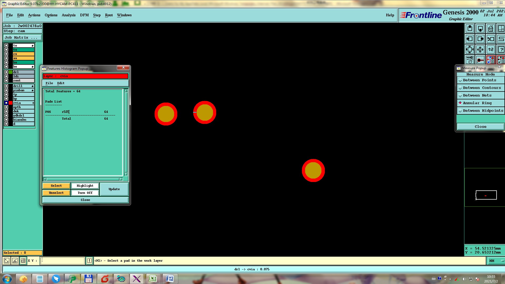Open the DFM menu
505x284 pixels.
[x=84, y=15]
